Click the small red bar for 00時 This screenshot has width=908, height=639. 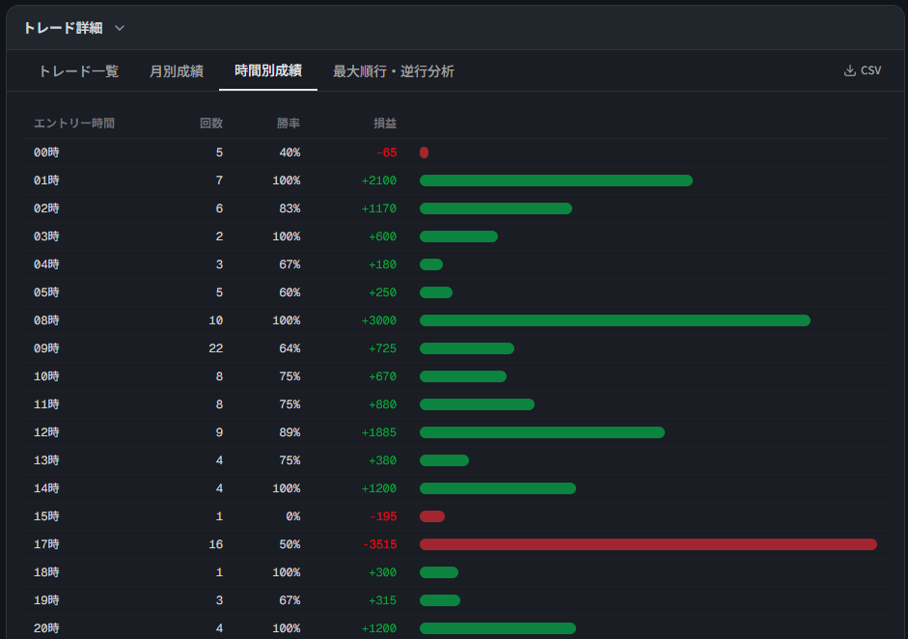(x=424, y=153)
